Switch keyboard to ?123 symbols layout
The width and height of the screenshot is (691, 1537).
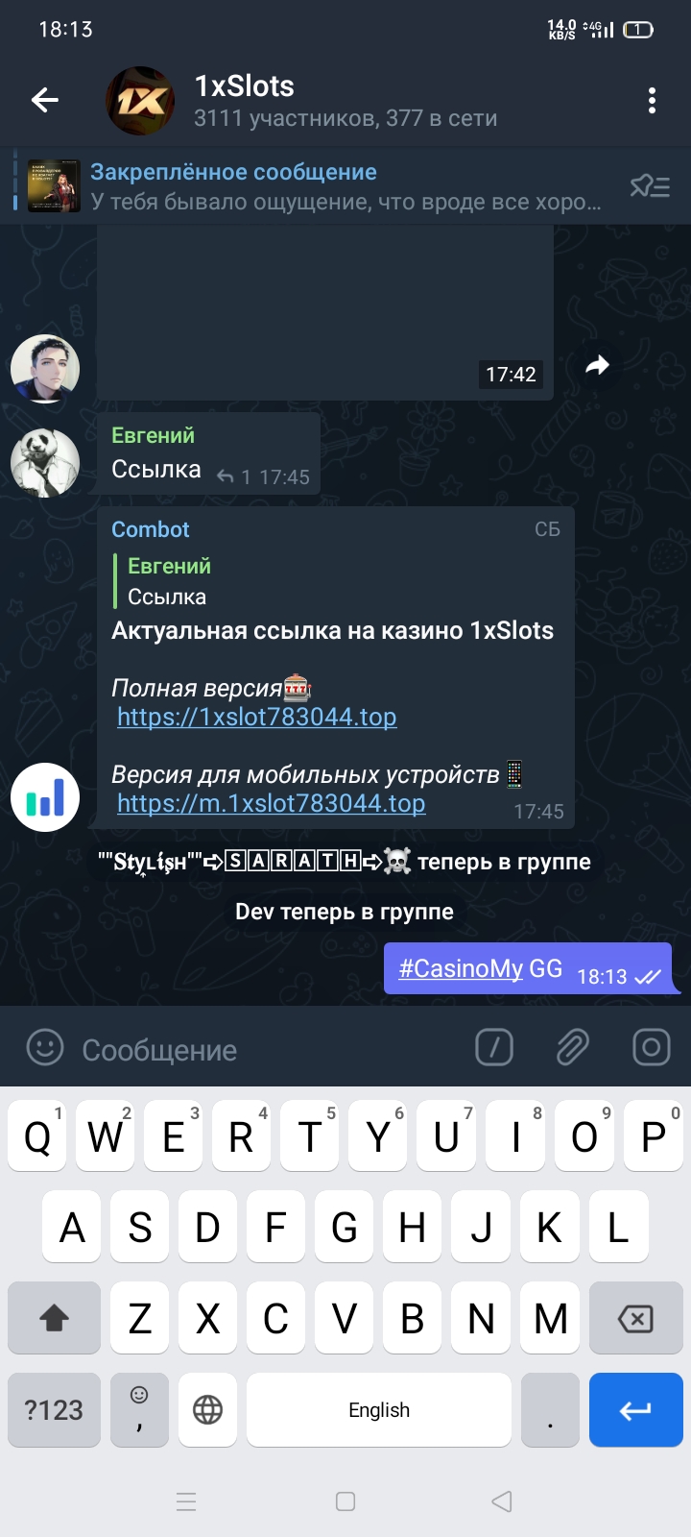[54, 1409]
